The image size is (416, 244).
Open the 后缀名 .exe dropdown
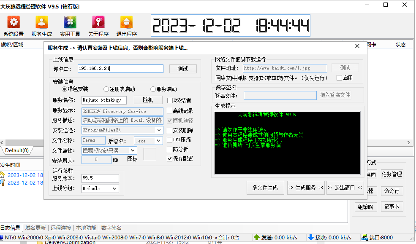159,141
